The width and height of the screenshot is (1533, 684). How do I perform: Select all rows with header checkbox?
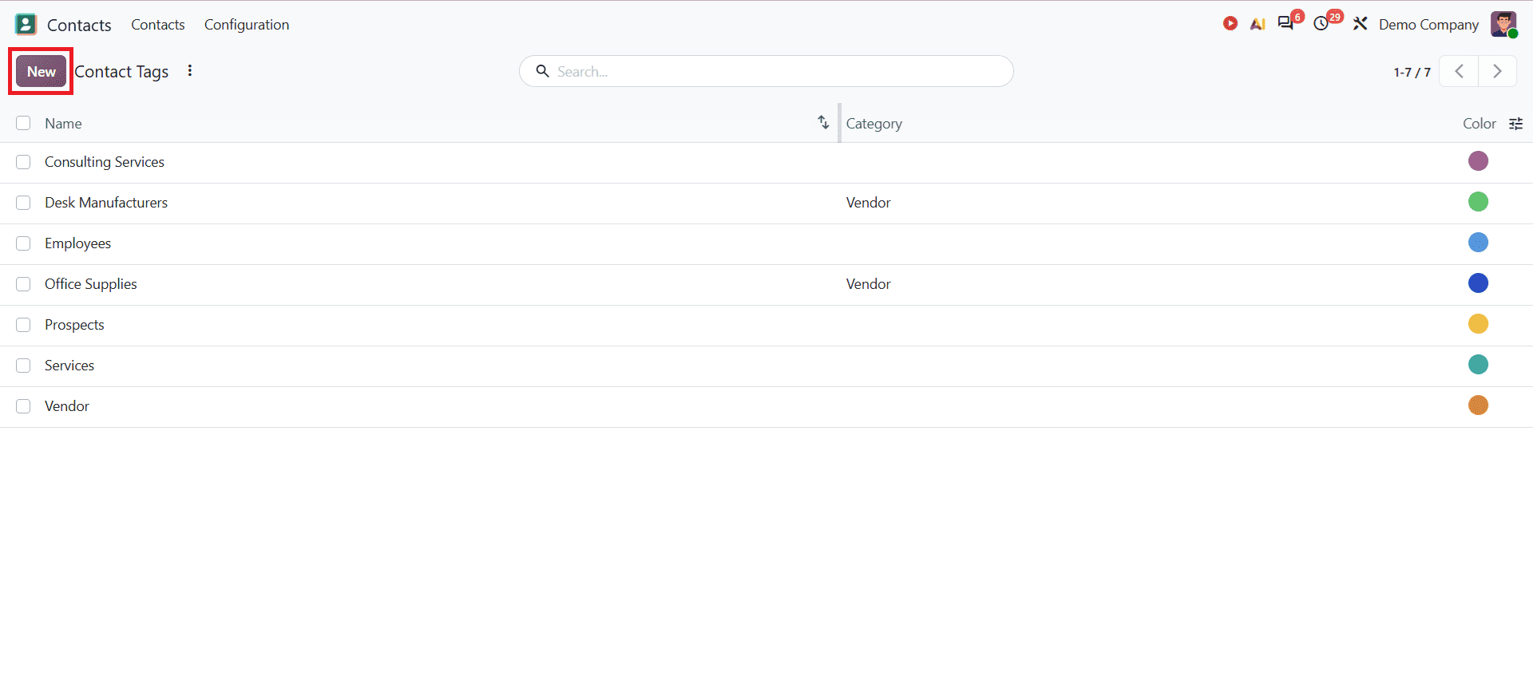coord(23,123)
